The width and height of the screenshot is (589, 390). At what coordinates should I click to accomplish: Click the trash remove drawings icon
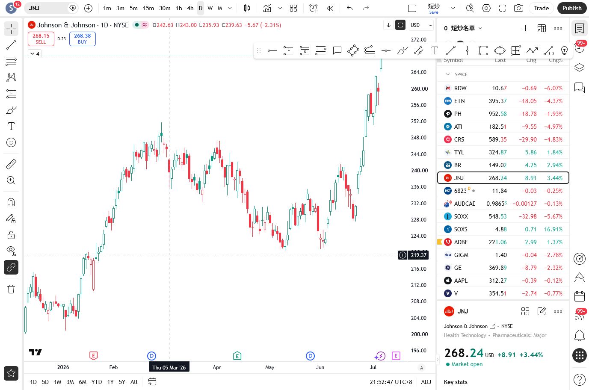[11, 289]
